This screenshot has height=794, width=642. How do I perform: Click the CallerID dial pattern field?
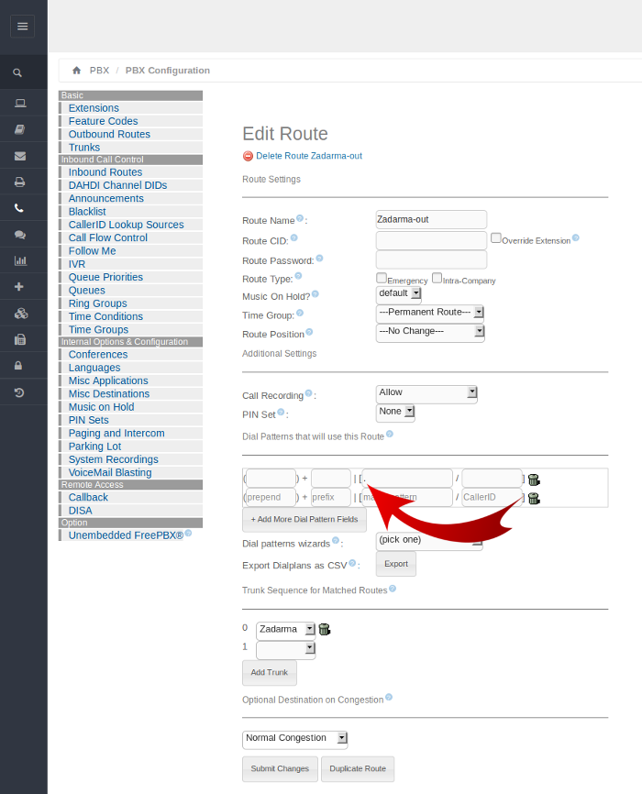[492, 497]
